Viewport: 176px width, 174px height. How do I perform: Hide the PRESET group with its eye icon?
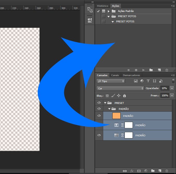99,103
